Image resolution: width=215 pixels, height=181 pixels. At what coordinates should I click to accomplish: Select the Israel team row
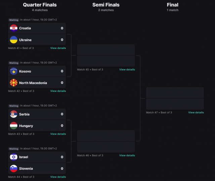(x=37, y=157)
